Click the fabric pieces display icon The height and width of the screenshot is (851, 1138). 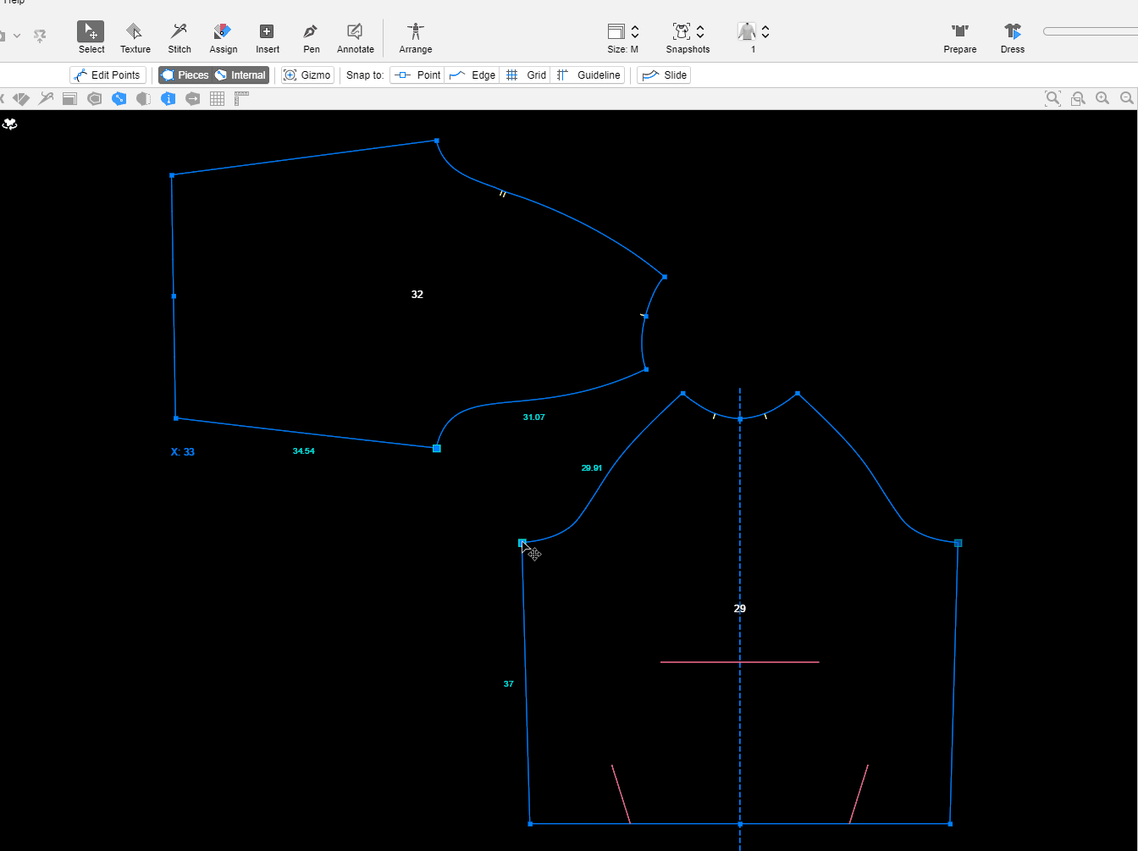point(21,99)
